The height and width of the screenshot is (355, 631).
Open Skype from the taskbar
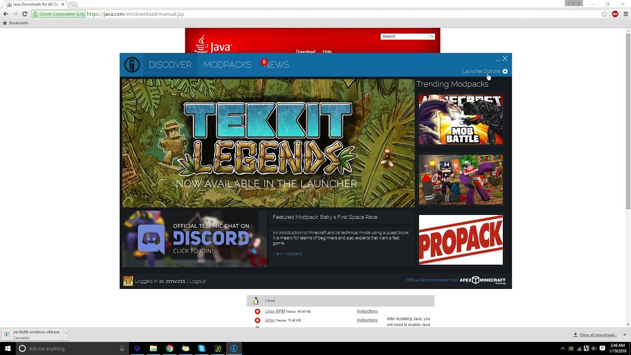click(202, 349)
